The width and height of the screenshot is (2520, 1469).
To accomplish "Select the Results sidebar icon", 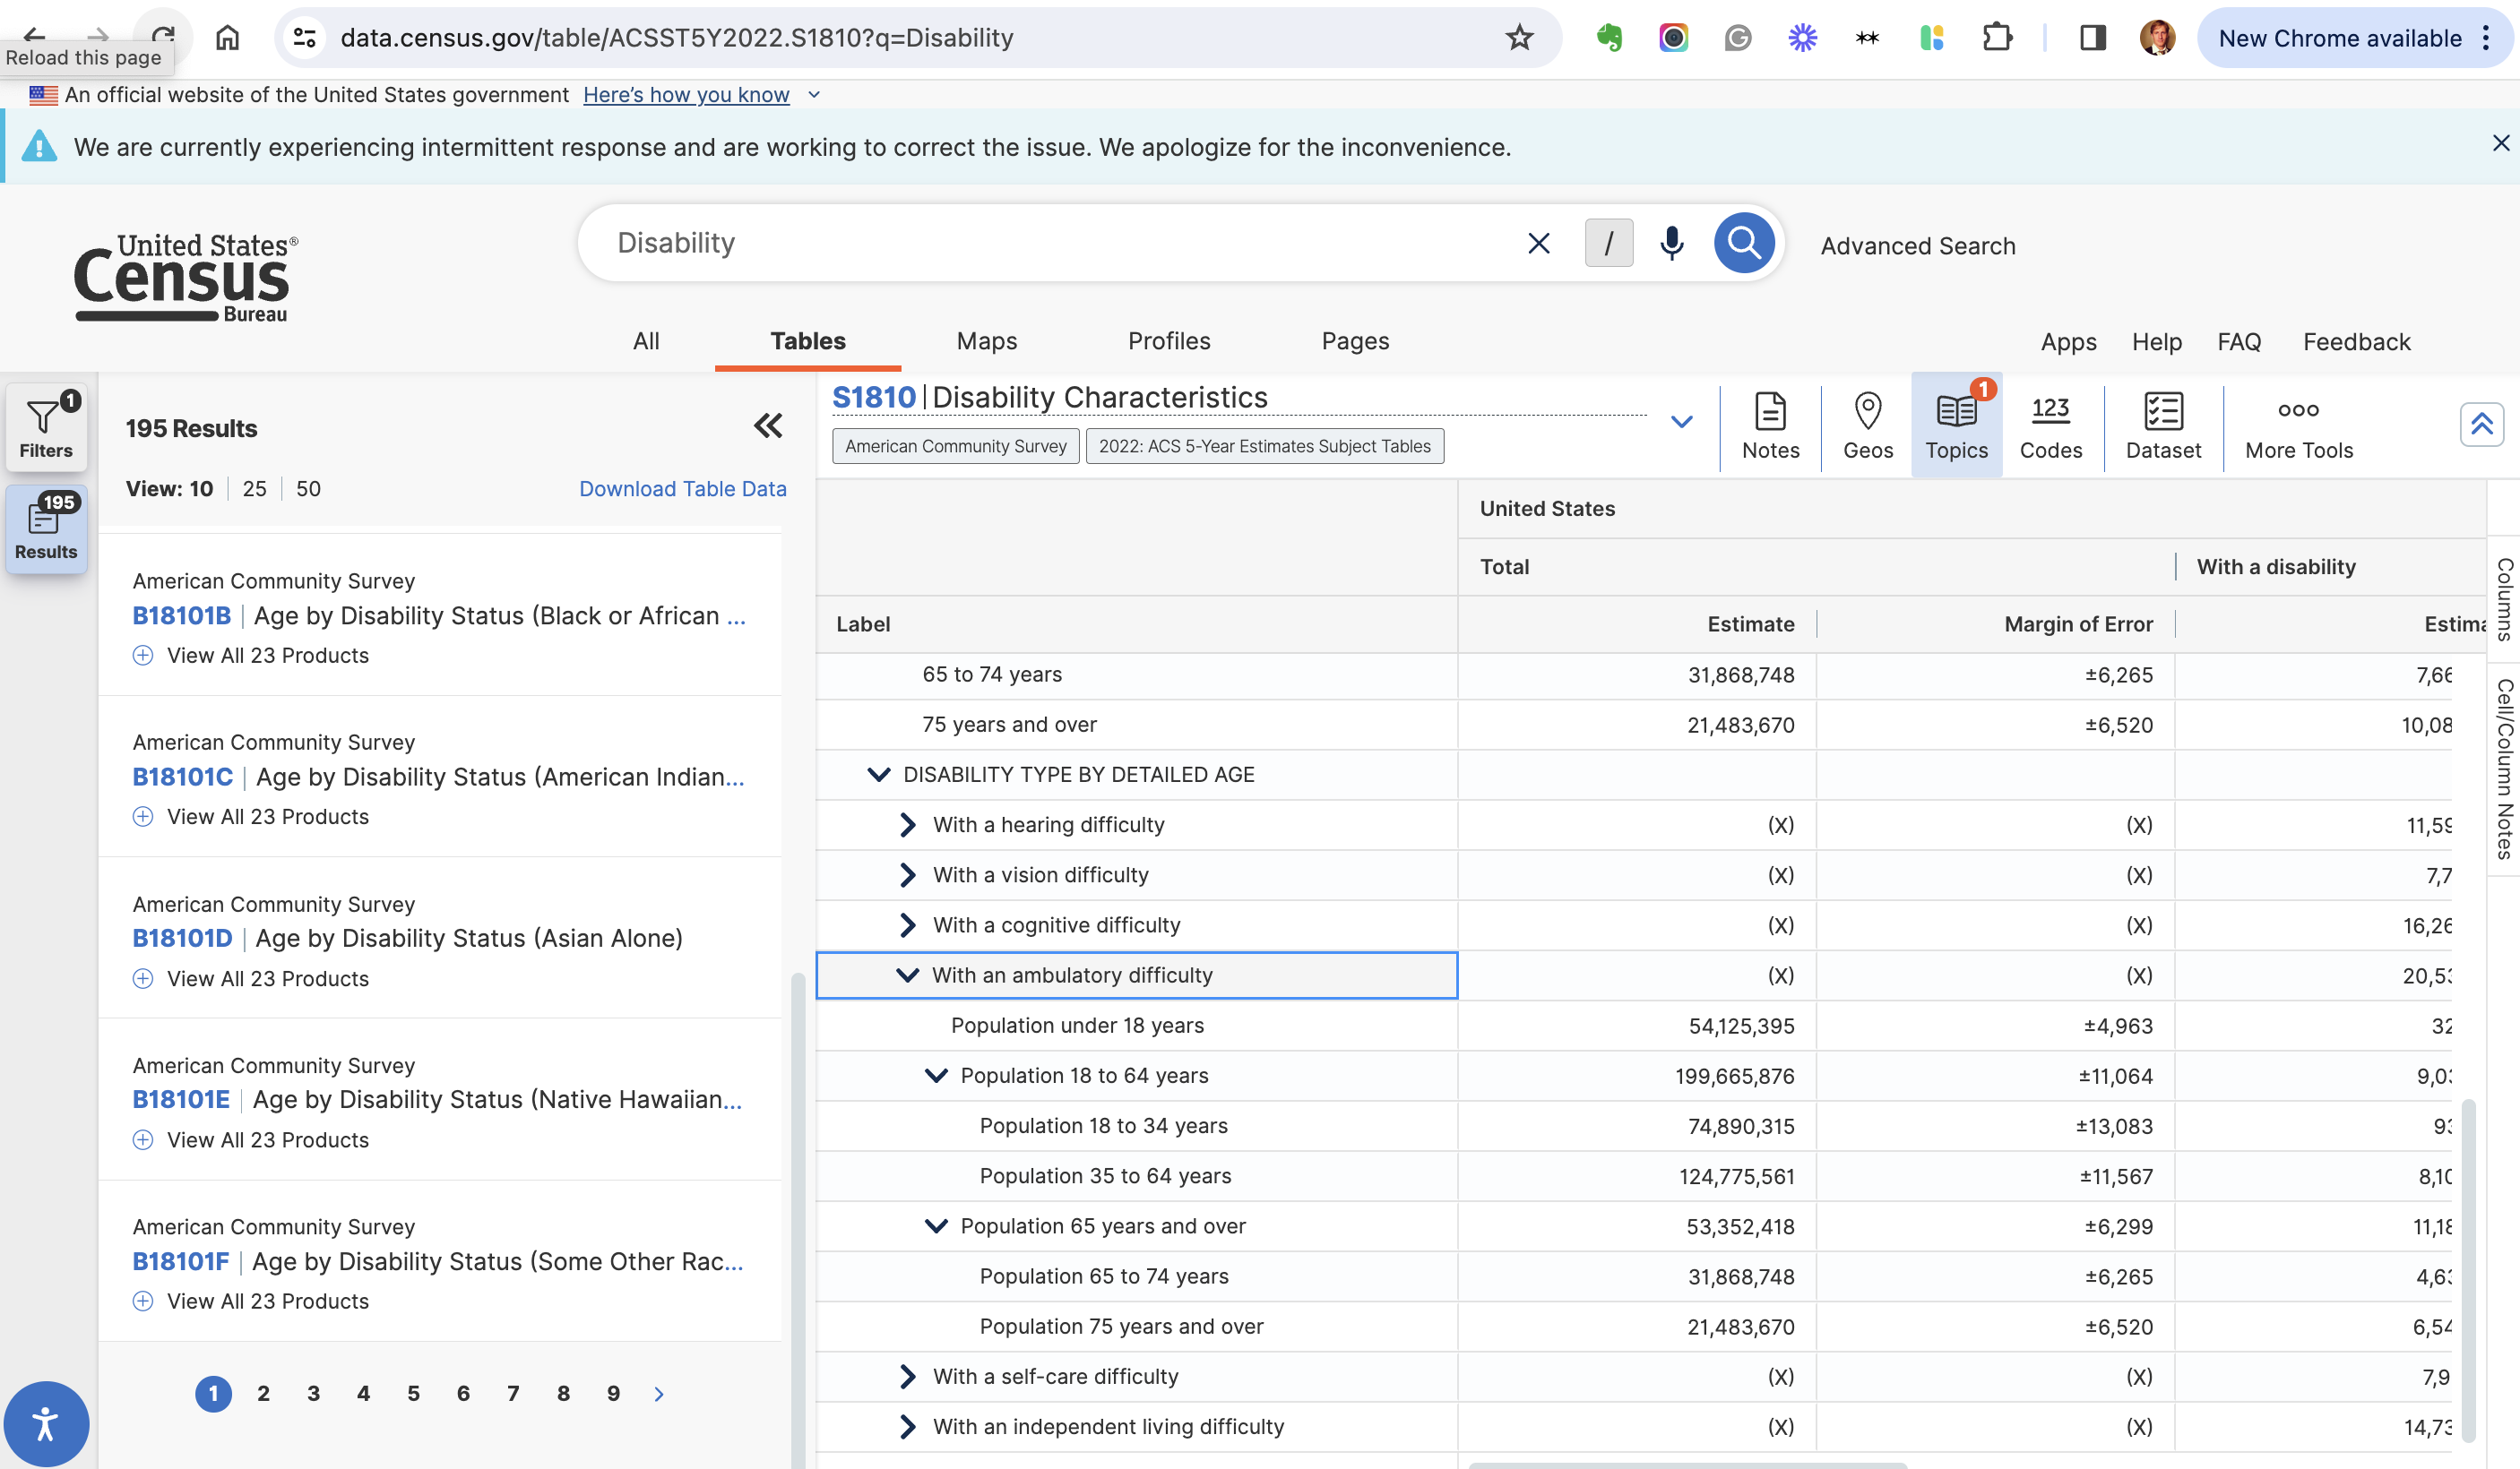I will click(x=46, y=528).
